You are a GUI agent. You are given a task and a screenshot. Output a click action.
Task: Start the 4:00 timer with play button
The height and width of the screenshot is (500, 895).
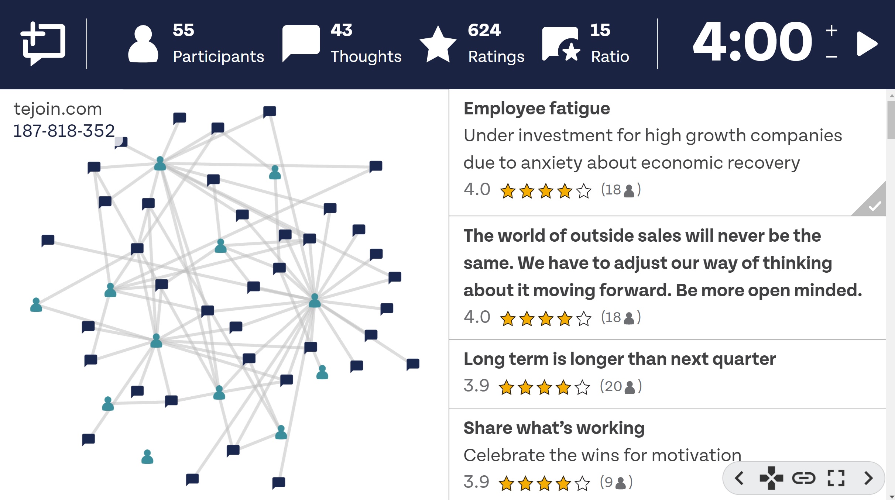click(x=867, y=44)
